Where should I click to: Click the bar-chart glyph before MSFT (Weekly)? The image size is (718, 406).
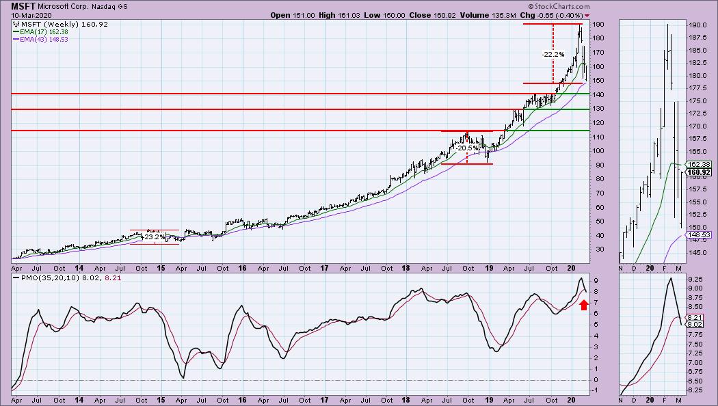(x=16, y=24)
